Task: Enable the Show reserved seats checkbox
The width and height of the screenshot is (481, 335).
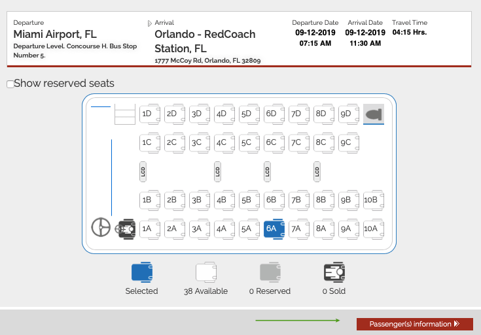Action: pos(10,84)
